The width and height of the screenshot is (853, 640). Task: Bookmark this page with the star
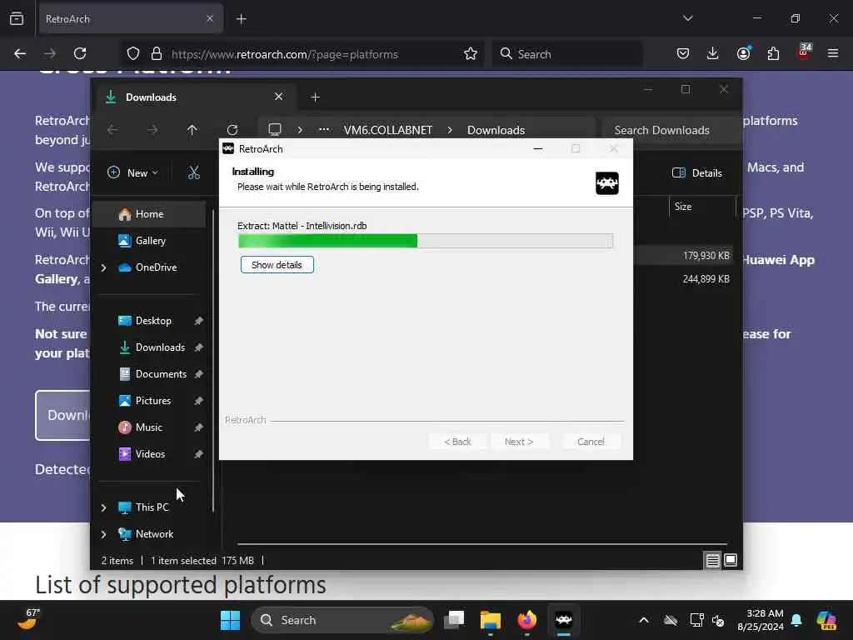click(471, 53)
